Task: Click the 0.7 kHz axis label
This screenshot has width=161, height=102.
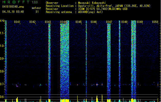Action: (x=2, y=84)
